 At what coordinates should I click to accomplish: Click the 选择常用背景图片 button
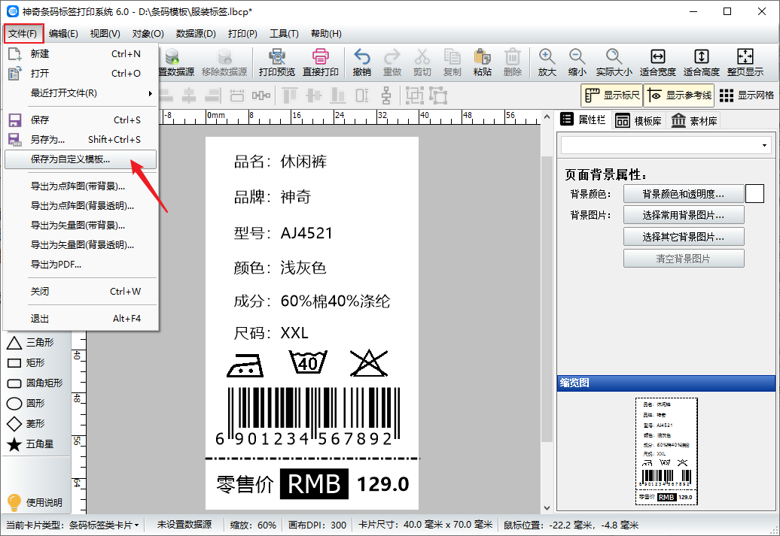pyautogui.click(x=683, y=215)
